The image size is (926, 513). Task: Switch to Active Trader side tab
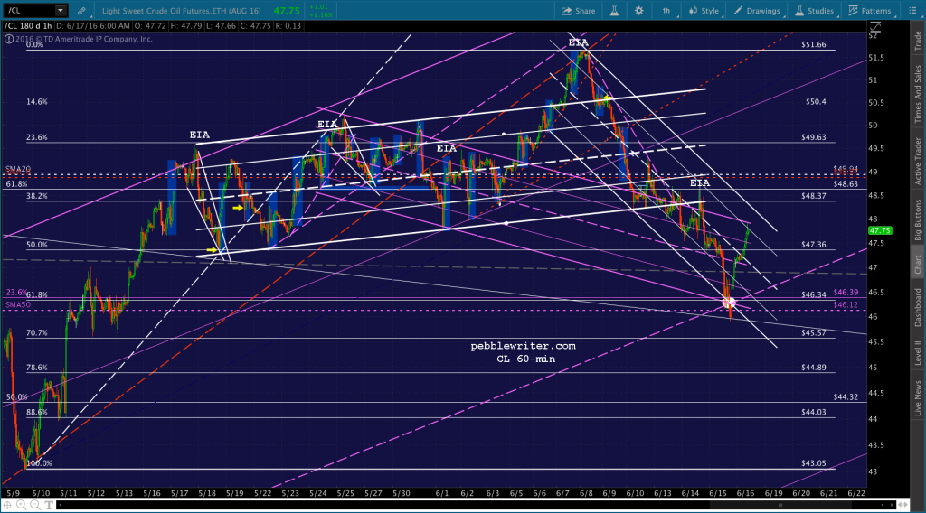pos(918,161)
